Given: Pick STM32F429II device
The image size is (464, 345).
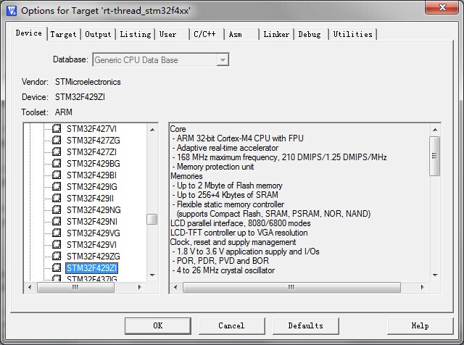Looking at the screenshot, I should tap(90, 199).
